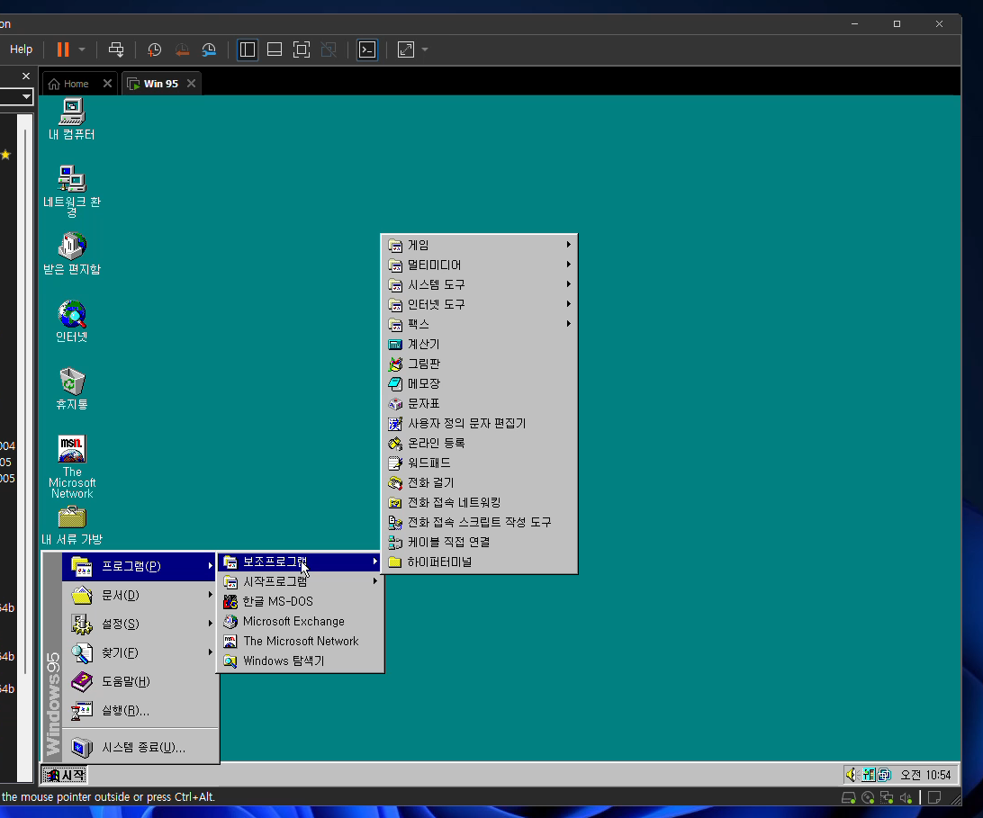Select The Microsoft Network desktop icon
The height and width of the screenshot is (818, 983).
71,467
